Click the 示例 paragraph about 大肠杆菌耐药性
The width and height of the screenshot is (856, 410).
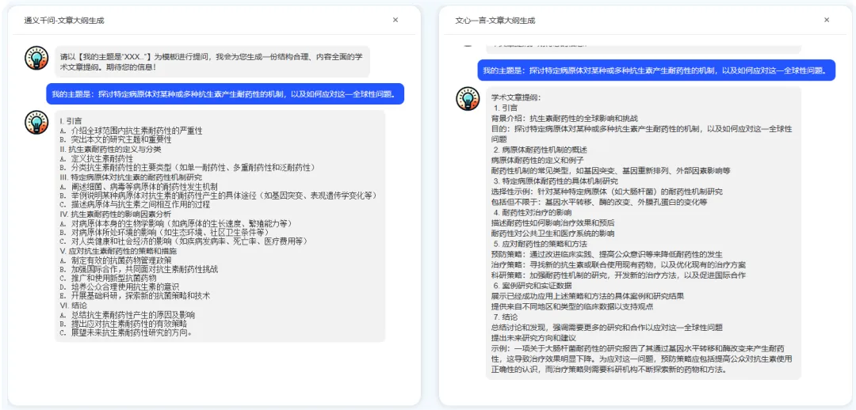click(641, 359)
